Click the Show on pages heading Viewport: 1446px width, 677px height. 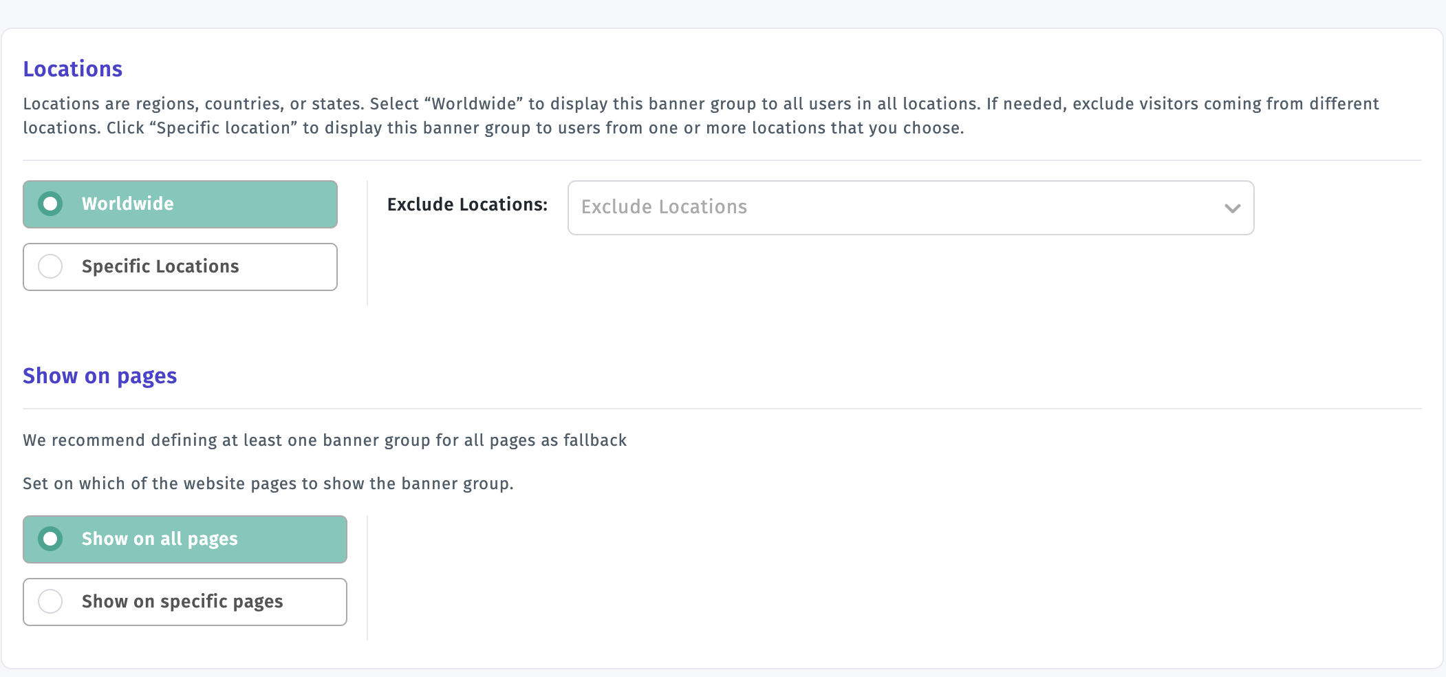(x=100, y=376)
